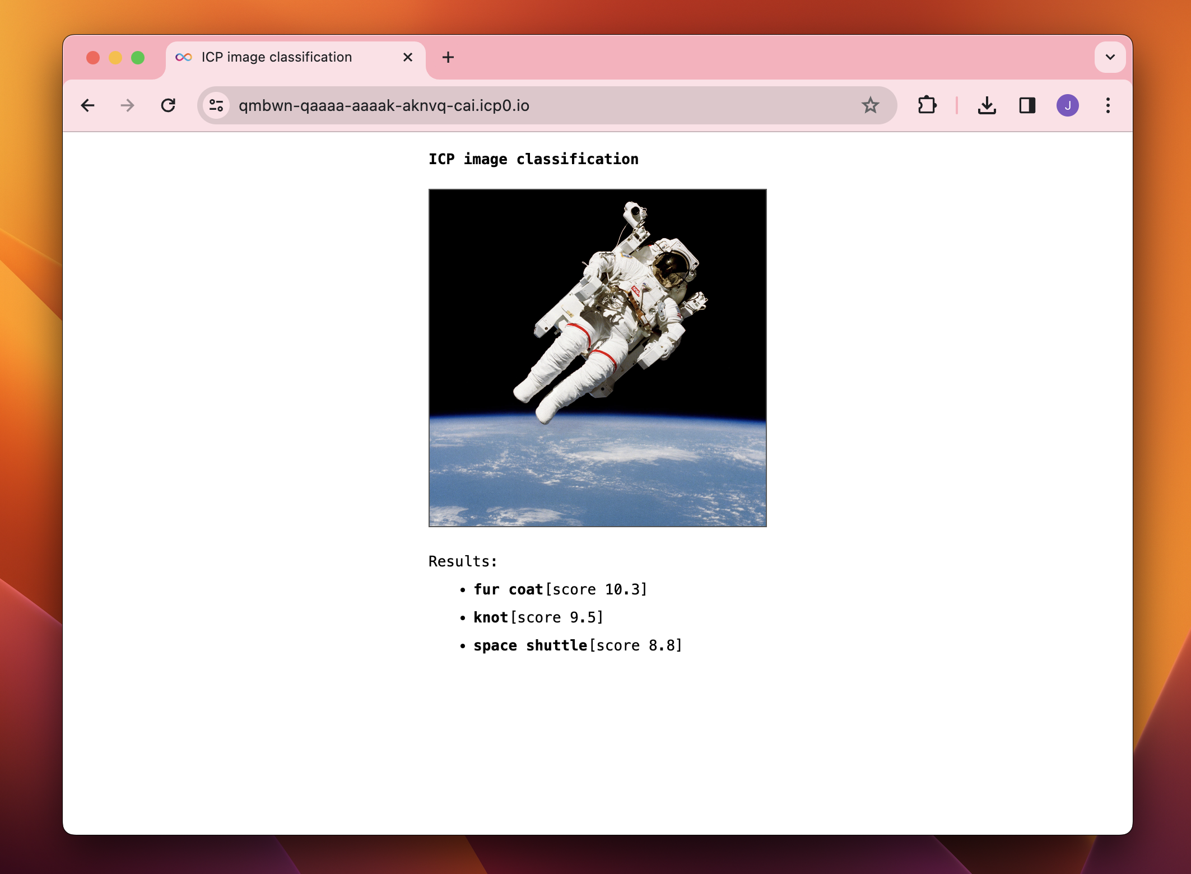This screenshot has width=1191, height=874.
Task: Close the ICP image classification tab
Action: tap(408, 57)
